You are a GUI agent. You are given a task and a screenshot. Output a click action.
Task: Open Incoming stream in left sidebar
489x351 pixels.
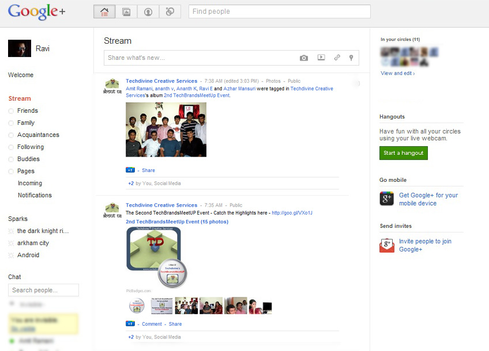pos(30,183)
